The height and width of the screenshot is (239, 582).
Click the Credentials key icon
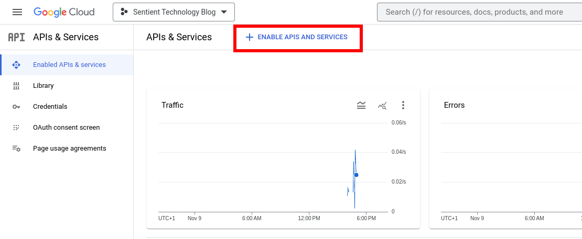pos(16,107)
